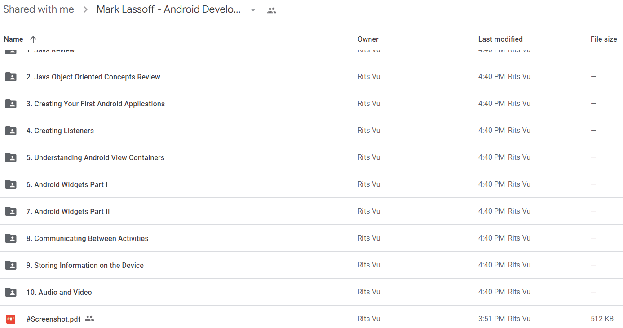Screen dimensions: 623x328
Task: Select '7. Android Widgets Part II' name
Action: (x=68, y=211)
